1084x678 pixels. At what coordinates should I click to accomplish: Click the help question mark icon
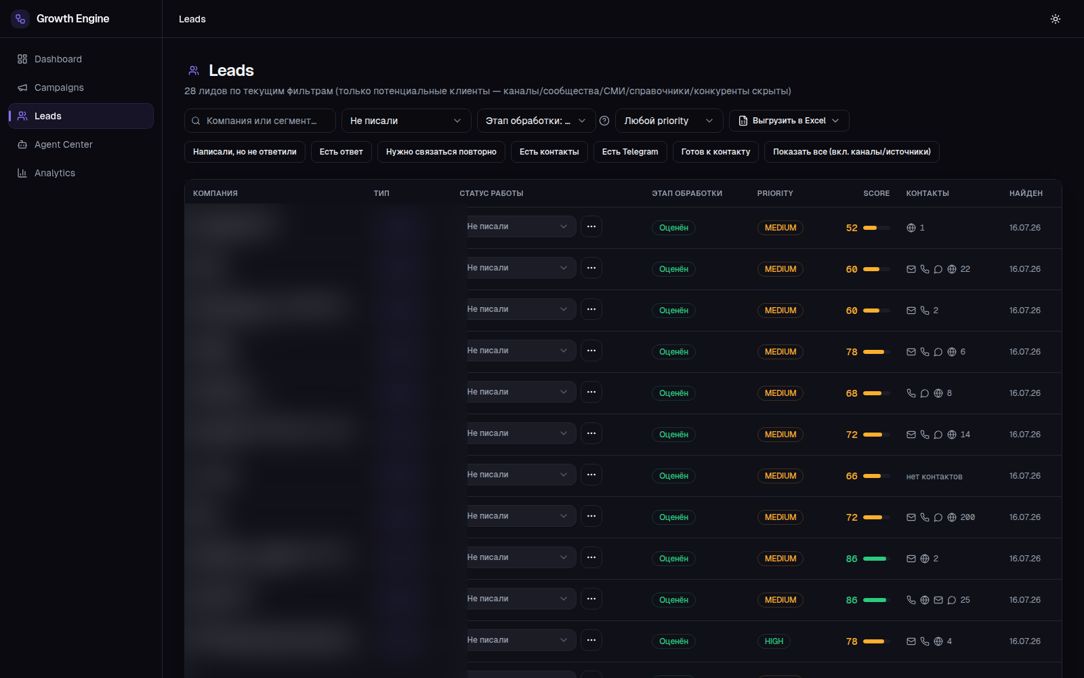[x=604, y=121]
